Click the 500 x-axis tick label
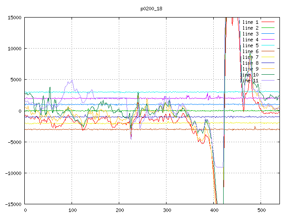The height and width of the screenshot is (216, 288). (261, 210)
